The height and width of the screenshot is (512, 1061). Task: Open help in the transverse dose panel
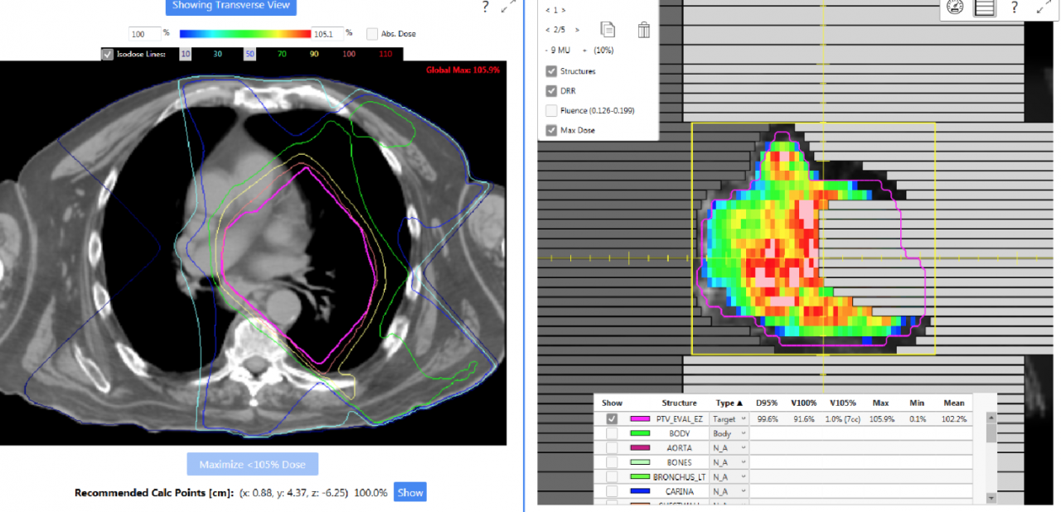(485, 7)
